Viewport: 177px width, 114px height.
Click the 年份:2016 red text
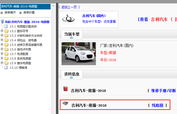[108, 60]
